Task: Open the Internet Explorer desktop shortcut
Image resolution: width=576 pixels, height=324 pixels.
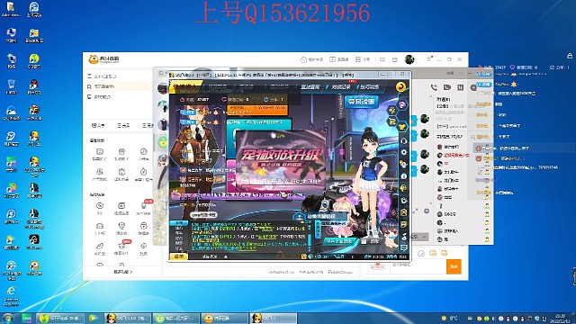Action: click(12, 296)
